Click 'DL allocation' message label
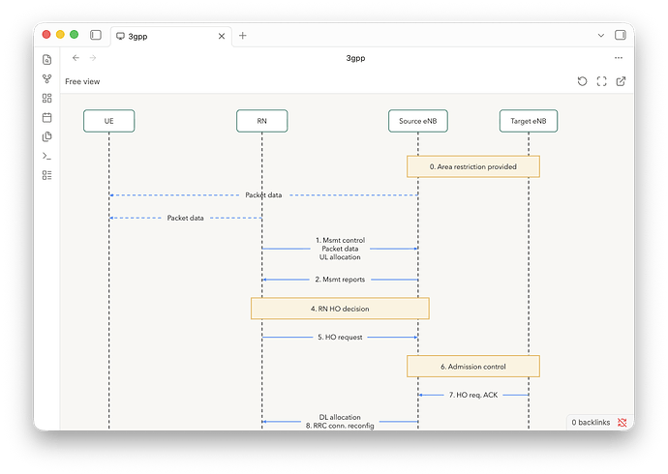 (340, 417)
